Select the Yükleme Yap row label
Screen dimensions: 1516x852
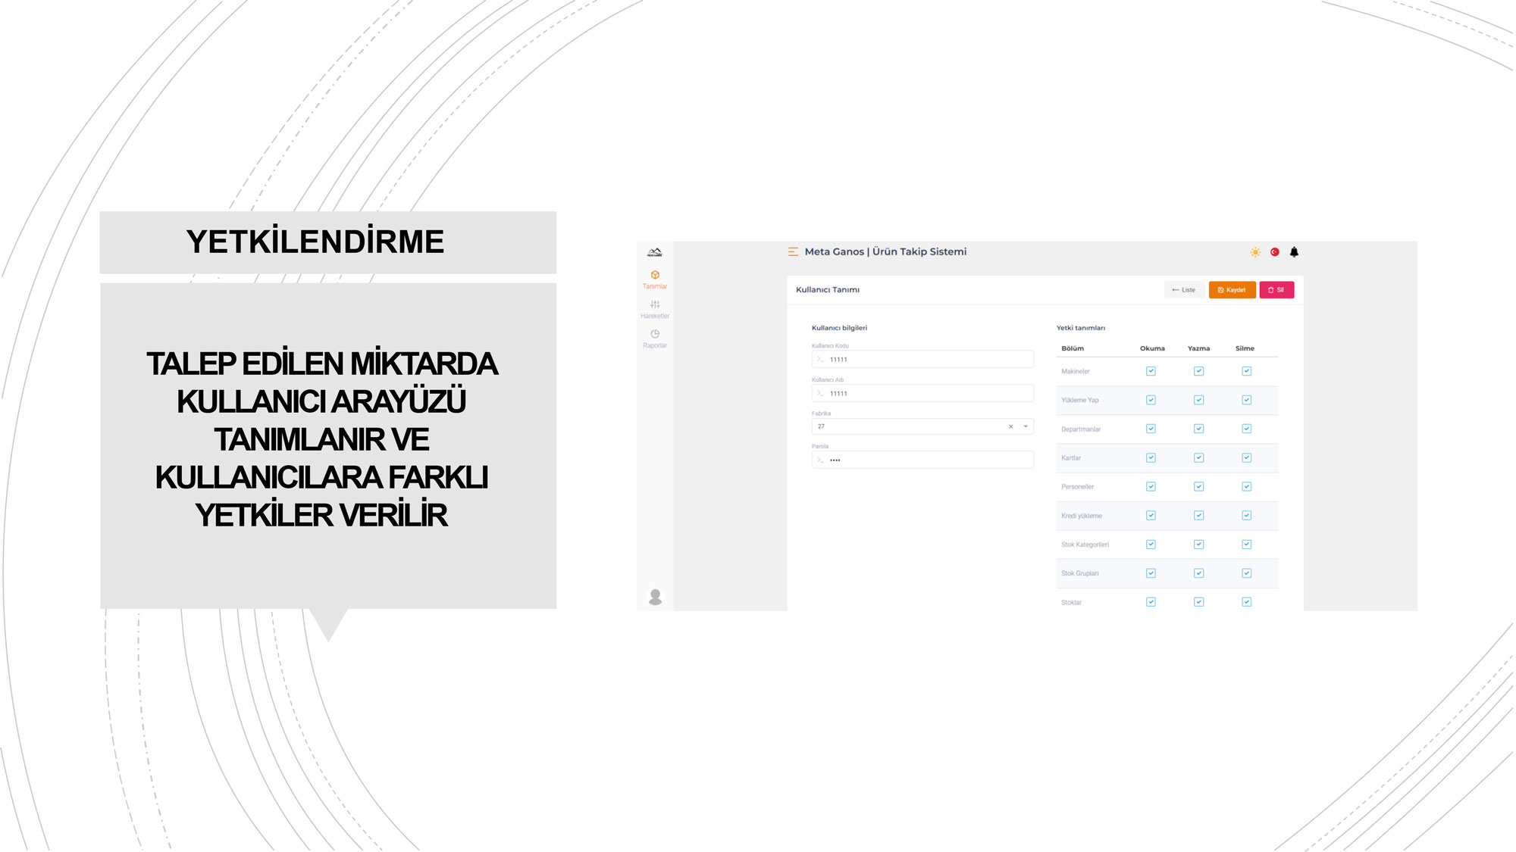pos(1080,400)
